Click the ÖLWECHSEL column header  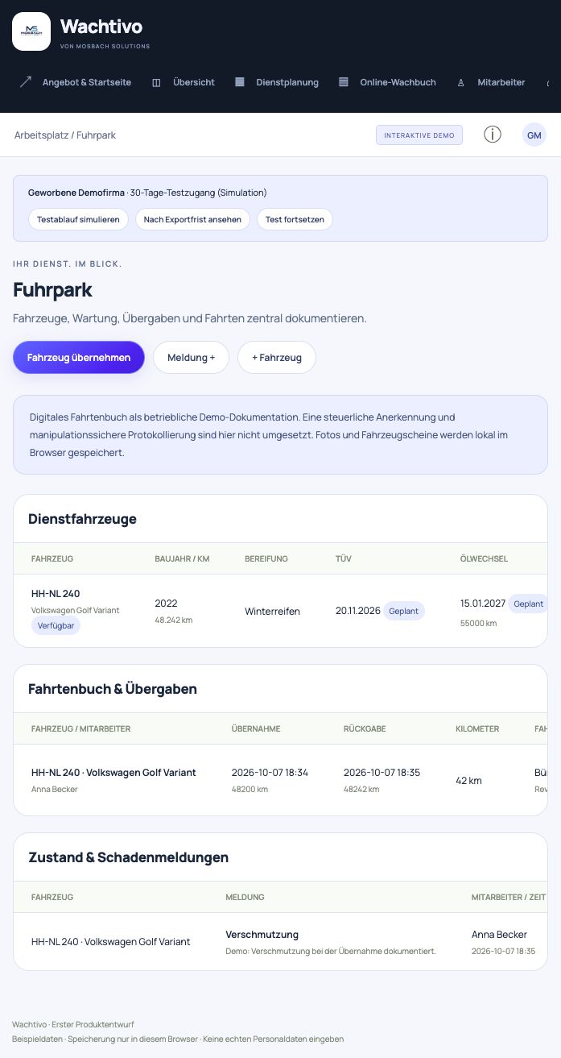click(484, 558)
